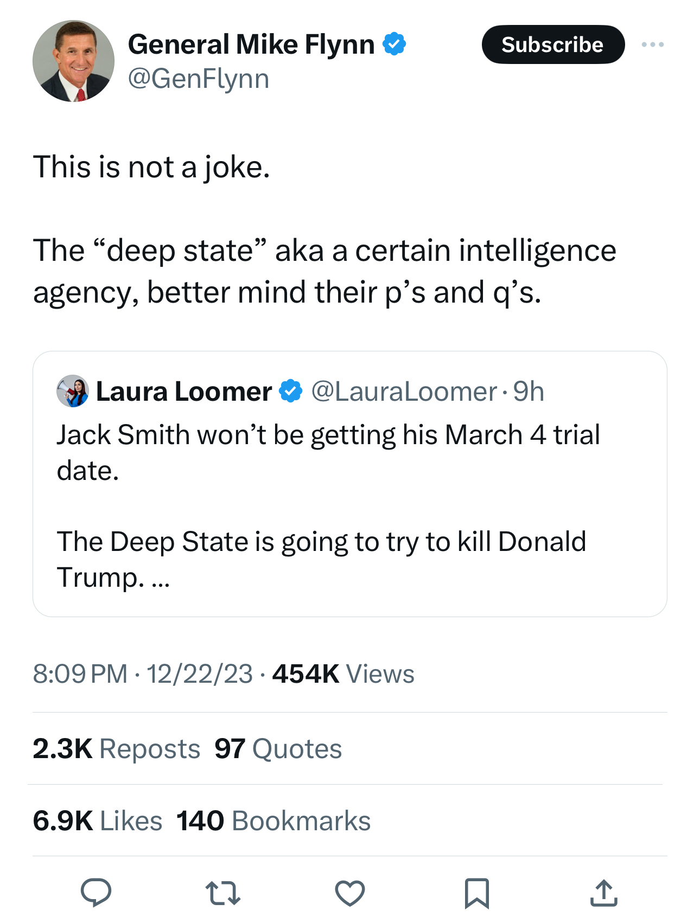Screen dimensions: 700x917
Task: Open the three-dot more options menu
Action: [x=652, y=44]
